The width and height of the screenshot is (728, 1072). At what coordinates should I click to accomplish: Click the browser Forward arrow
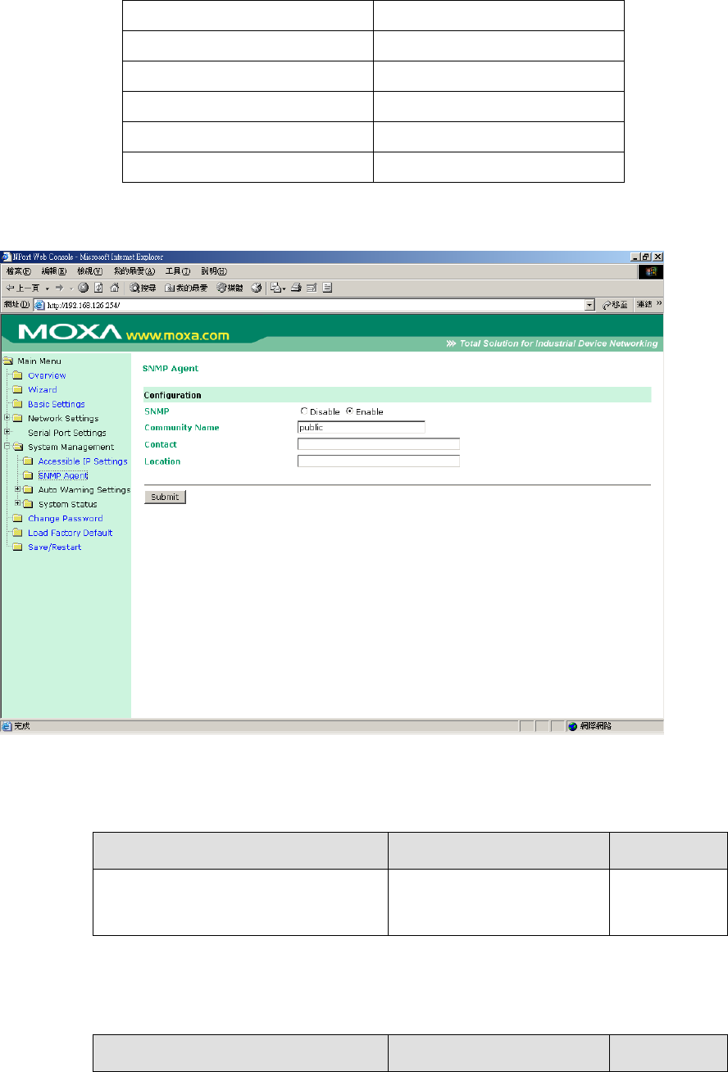pyautogui.click(x=59, y=288)
